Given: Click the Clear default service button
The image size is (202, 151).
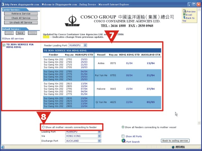Looking at the screenshot, I should pos(33,33).
